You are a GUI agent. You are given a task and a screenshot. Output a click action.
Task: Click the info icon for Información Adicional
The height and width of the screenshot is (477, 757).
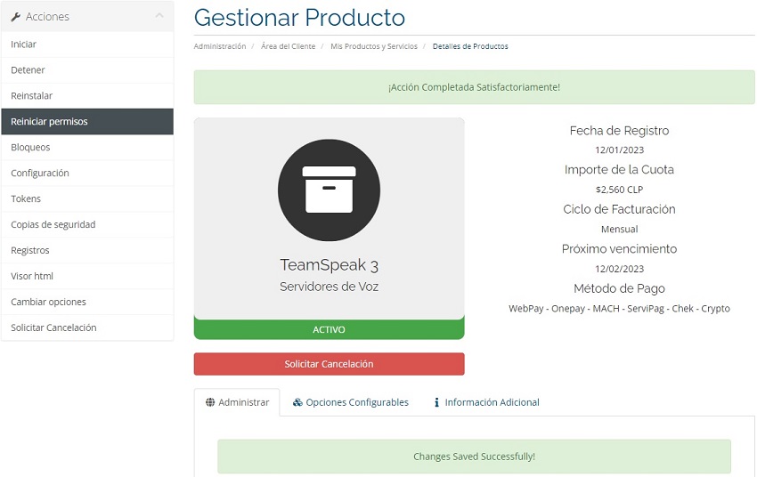point(436,402)
